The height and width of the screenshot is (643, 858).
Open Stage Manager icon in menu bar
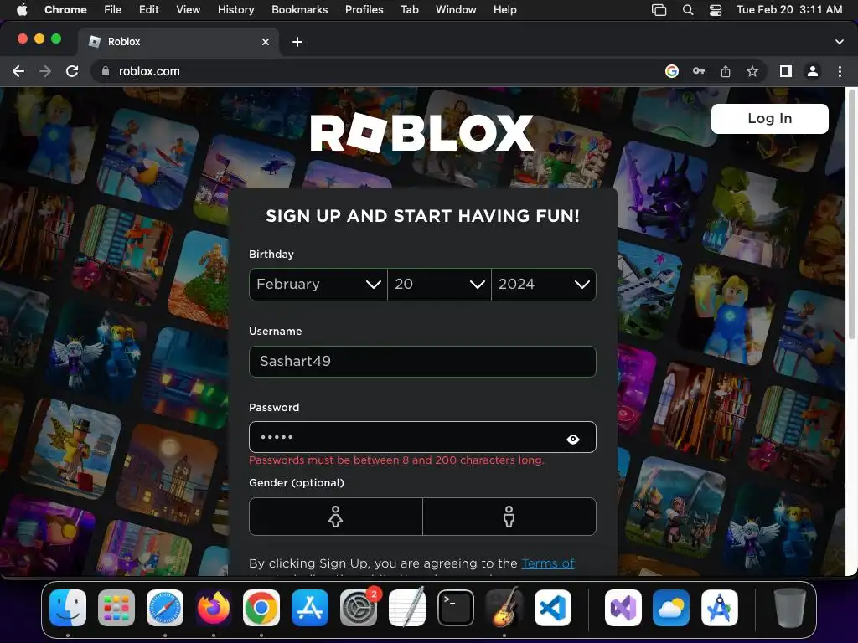pos(659,9)
